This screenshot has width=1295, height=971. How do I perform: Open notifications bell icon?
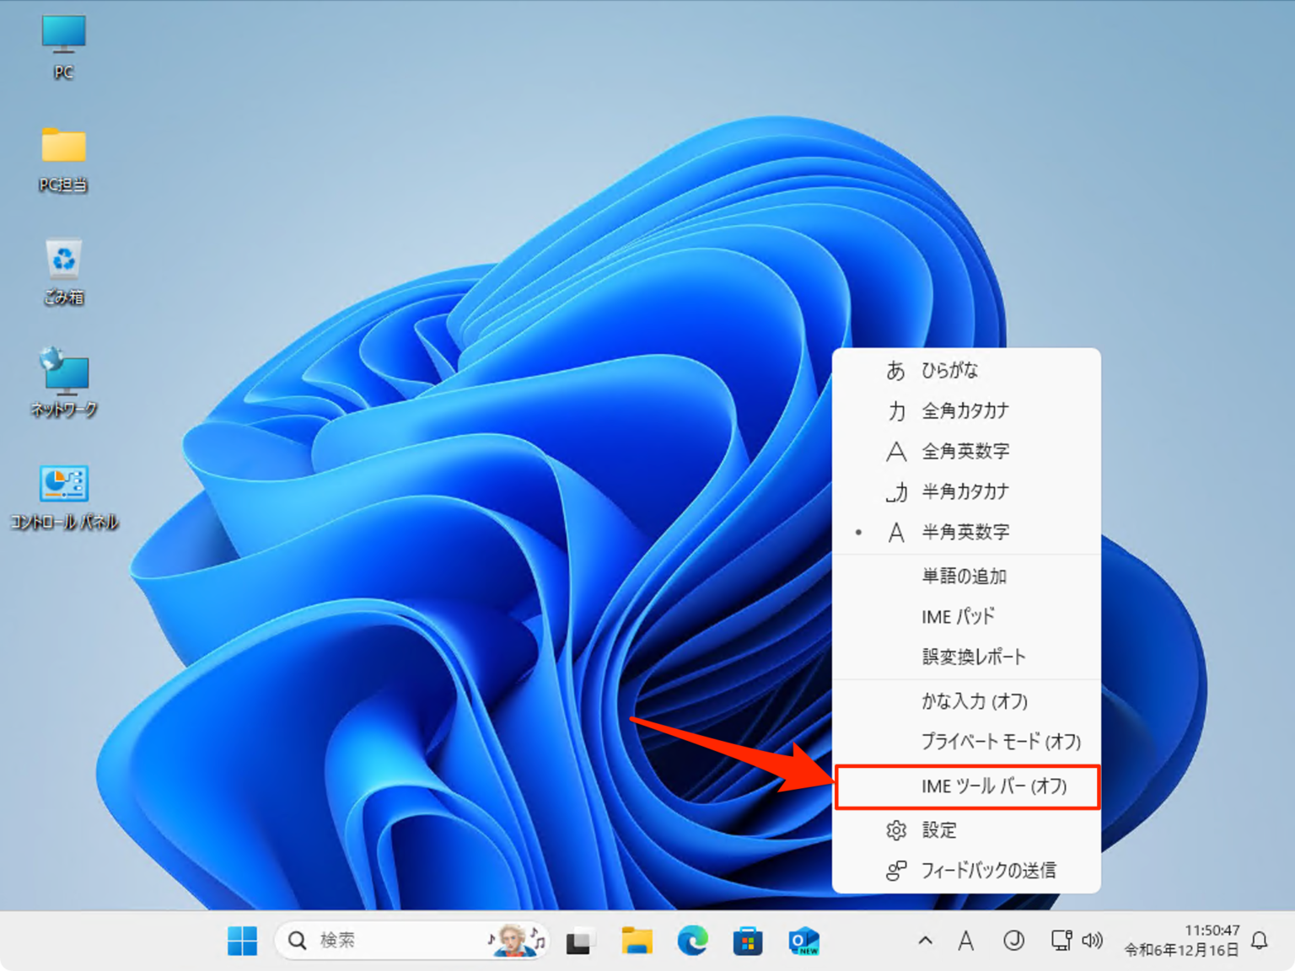1260,941
